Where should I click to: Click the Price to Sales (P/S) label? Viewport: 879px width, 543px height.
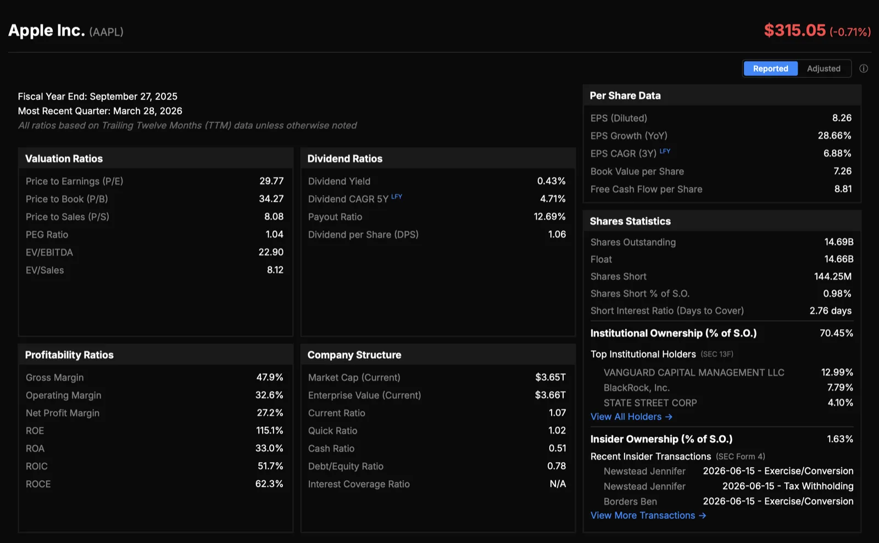click(68, 217)
